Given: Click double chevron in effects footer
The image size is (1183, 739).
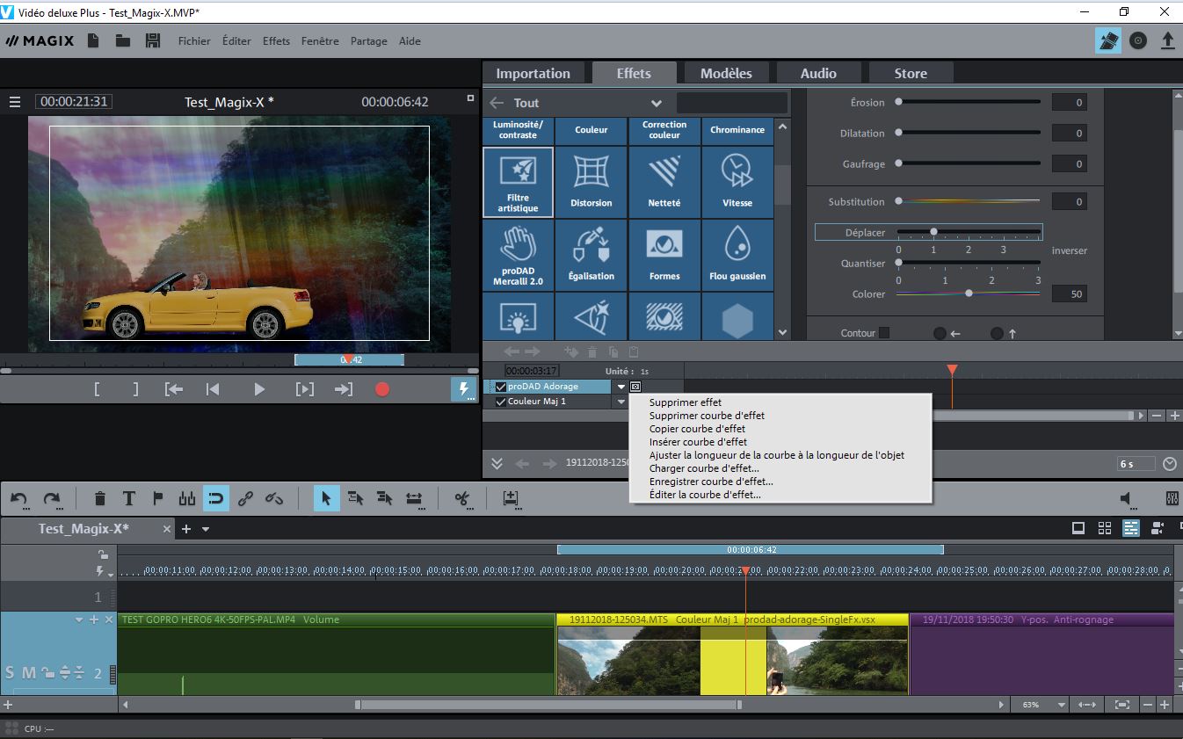Looking at the screenshot, I should pyautogui.click(x=497, y=463).
